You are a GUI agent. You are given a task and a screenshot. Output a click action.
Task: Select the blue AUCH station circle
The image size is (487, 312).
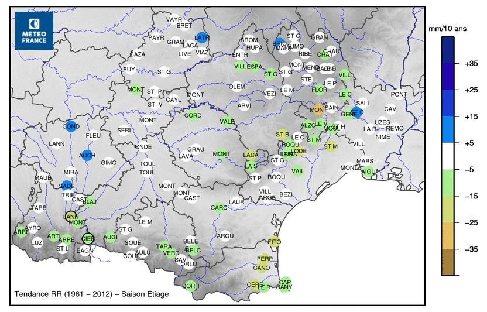click(87, 155)
